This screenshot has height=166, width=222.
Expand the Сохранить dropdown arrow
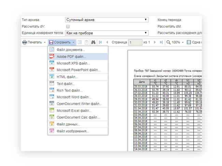[73, 42]
